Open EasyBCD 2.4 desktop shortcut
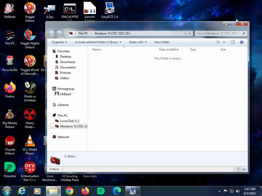This screenshot has width=262, height=196. coord(110,10)
